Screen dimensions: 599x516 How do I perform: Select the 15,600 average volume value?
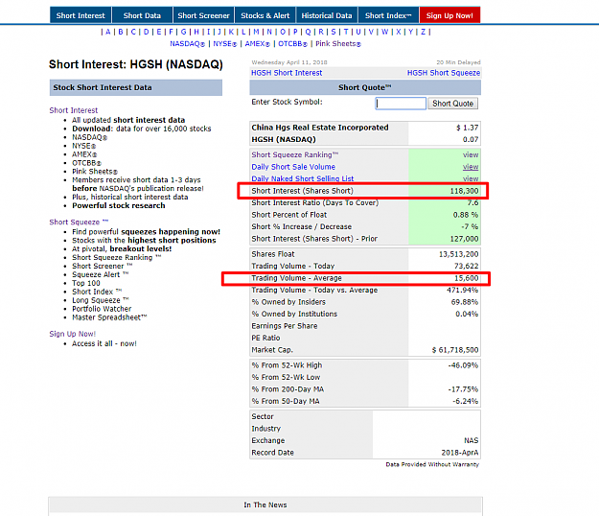click(x=466, y=278)
